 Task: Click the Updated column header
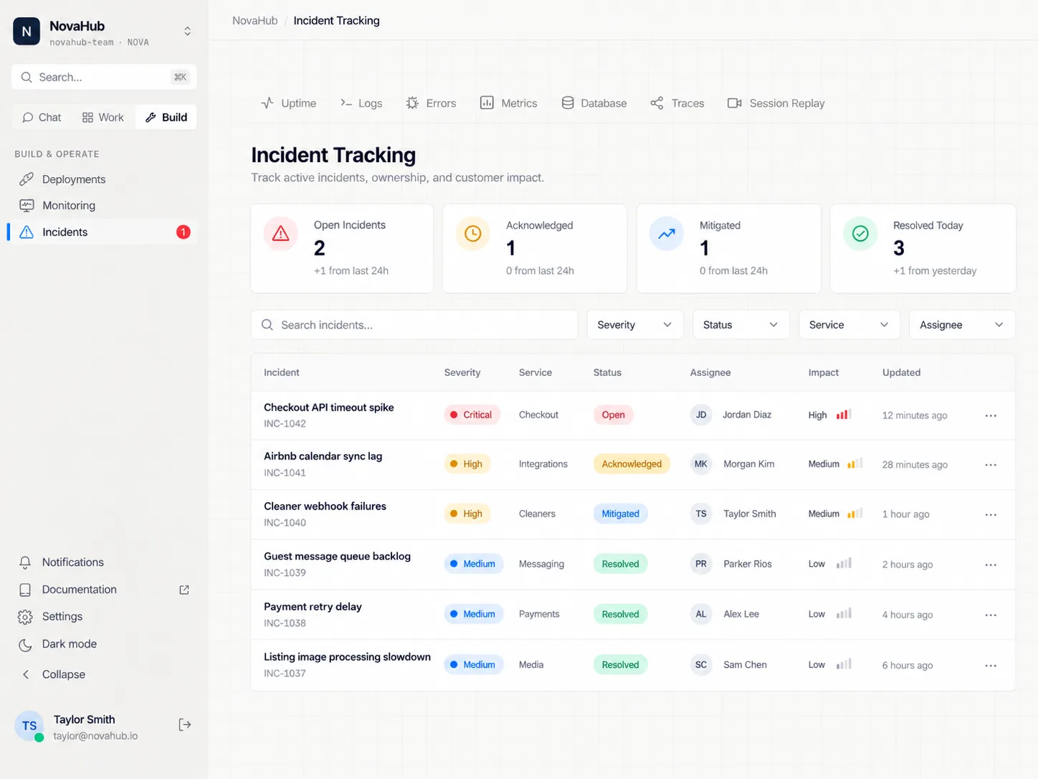click(901, 372)
